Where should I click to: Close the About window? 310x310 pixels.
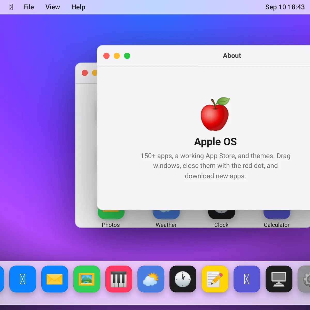click(x=106, y=56)
